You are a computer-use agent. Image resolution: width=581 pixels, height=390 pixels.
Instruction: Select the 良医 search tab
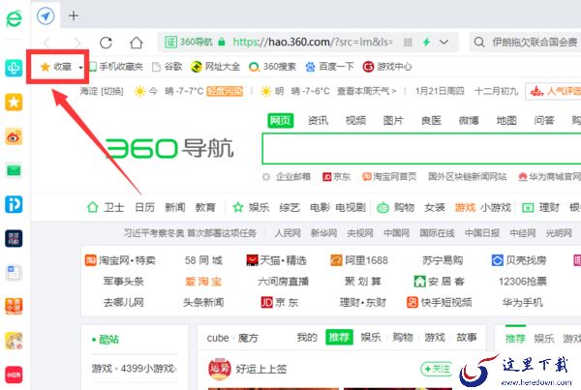431,120
